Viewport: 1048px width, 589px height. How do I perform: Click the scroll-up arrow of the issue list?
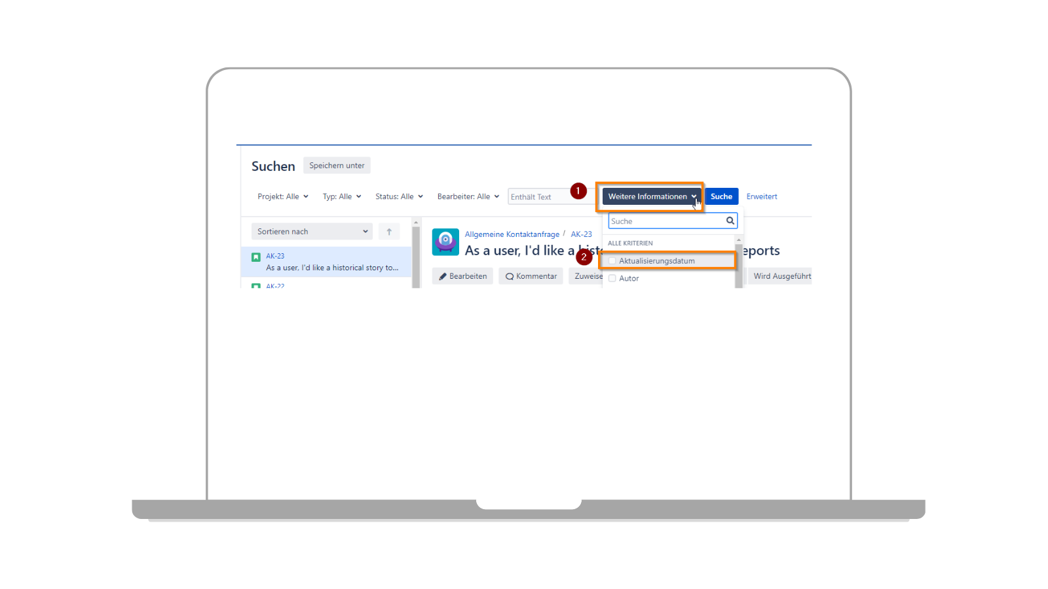[416, 223]
